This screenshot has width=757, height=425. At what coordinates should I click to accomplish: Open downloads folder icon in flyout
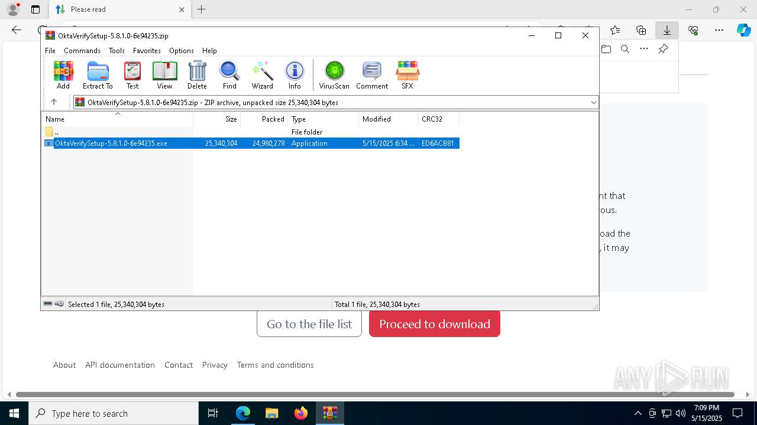[606, 49]
